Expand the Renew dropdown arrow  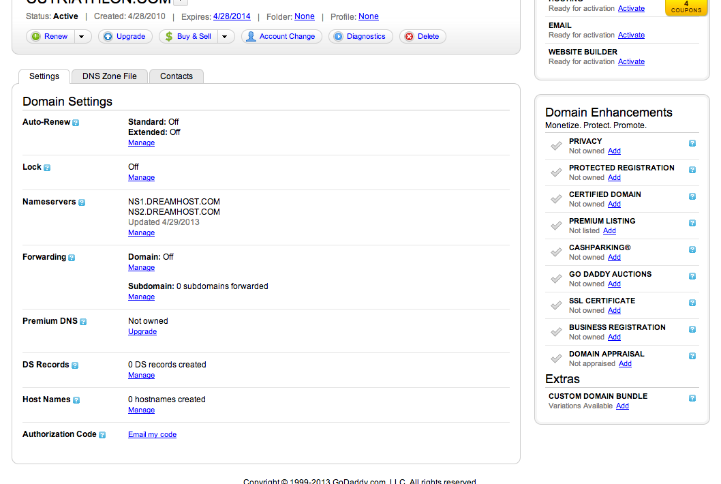[x=82, y=37]
